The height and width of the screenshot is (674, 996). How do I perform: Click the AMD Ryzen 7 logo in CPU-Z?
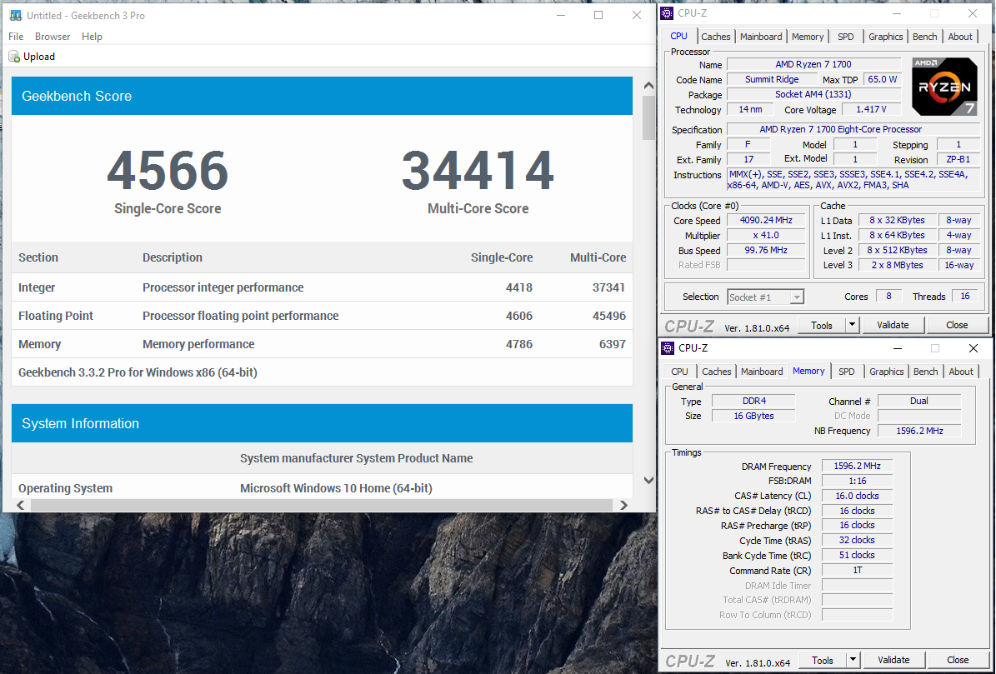click(x=944, y=87)
